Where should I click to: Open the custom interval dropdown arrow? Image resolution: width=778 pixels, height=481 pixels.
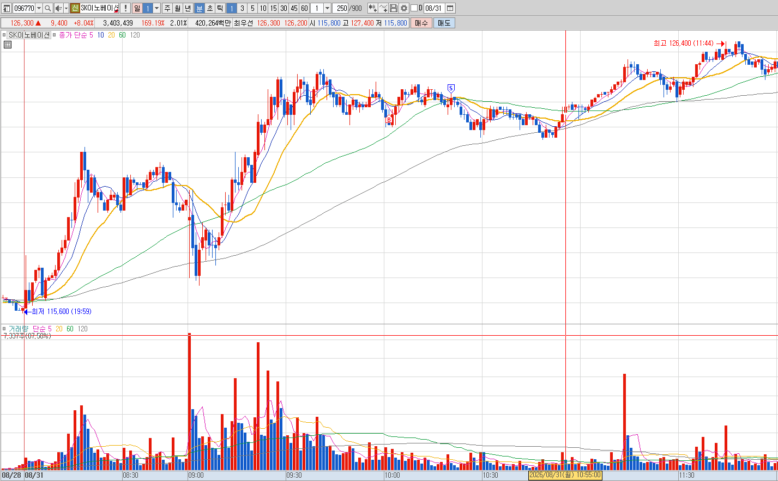327,8
